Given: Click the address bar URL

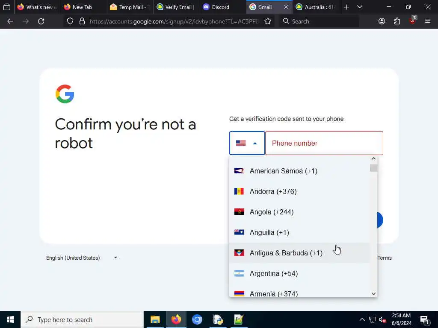Looking at the screenshot, I should (175, 21).
